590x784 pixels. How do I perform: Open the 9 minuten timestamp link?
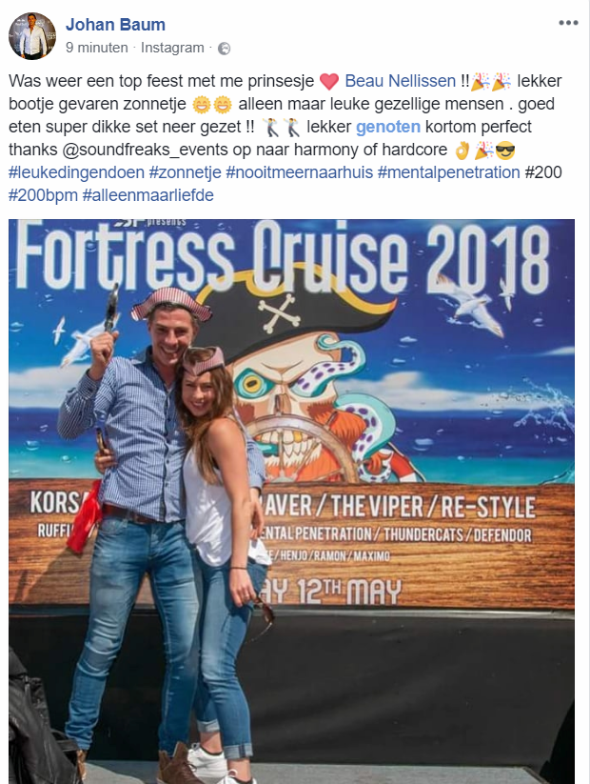coord(97,48)
